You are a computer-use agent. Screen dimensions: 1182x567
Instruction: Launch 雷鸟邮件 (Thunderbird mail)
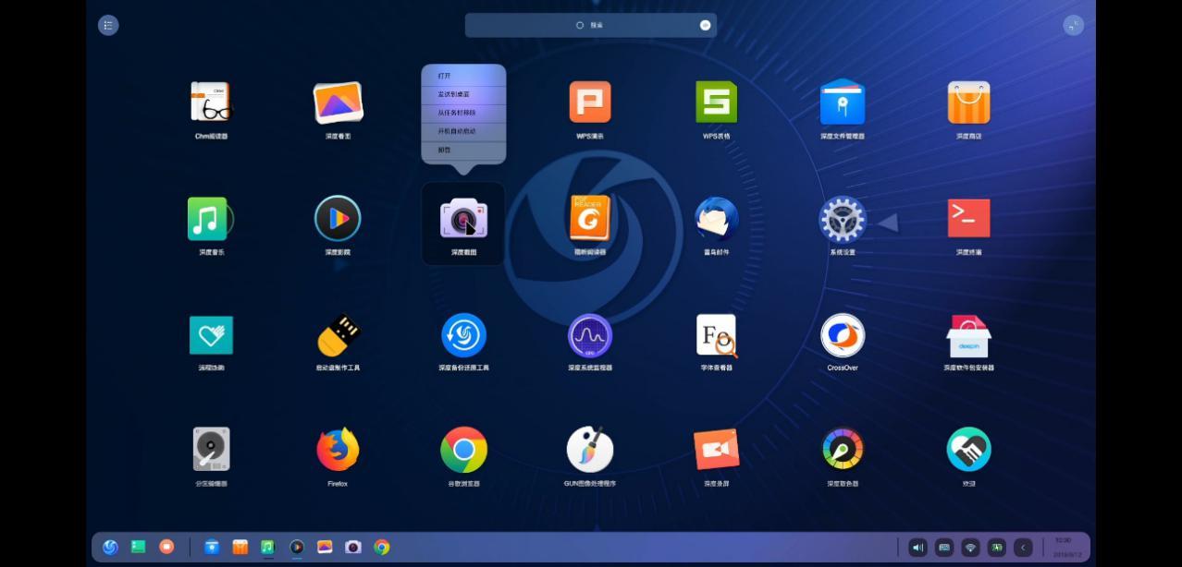click(x=717, y=217)
